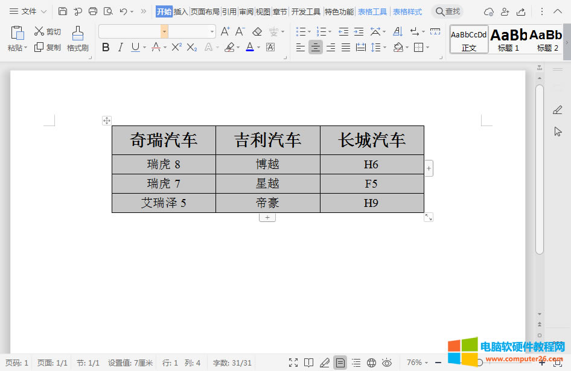
Task: Toggle bold formatting
Action: pyautogui.click(x=106, y=46)
